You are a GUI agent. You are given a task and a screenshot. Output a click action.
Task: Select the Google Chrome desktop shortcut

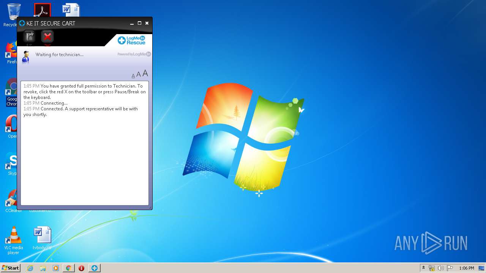click(11, 92)
